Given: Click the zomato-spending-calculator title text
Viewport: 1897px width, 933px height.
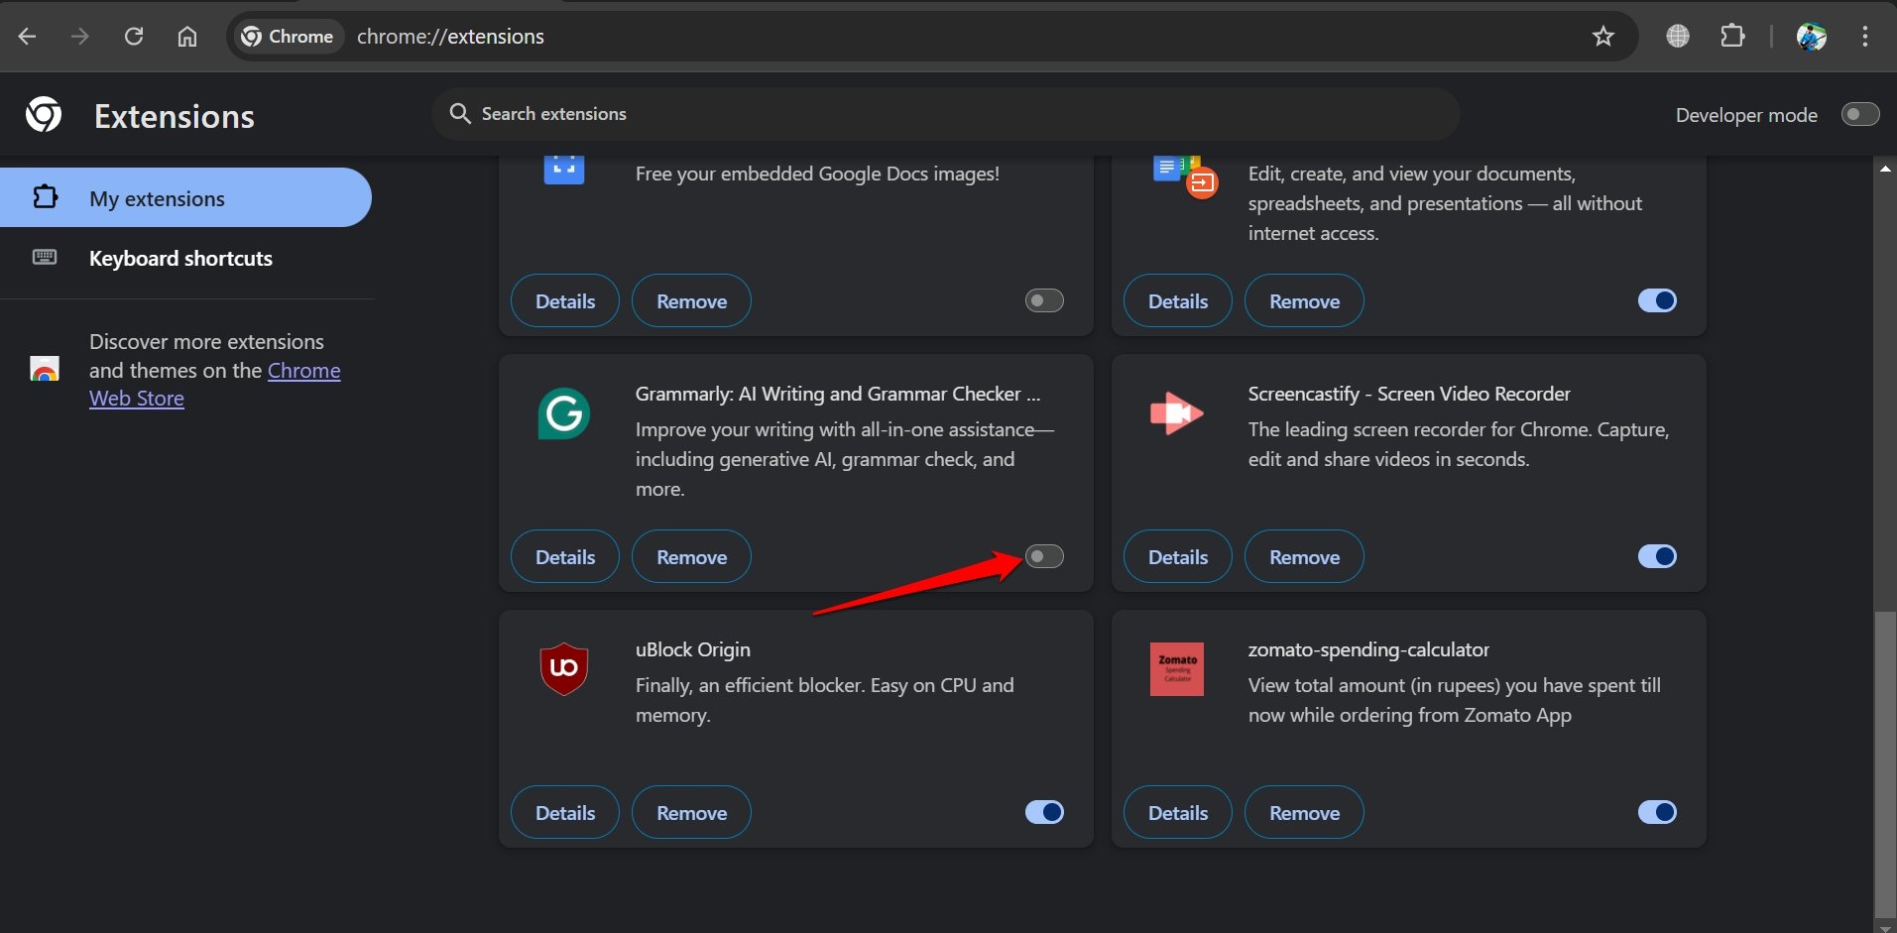Looking at the screenshot, I should click(1368, 649).
